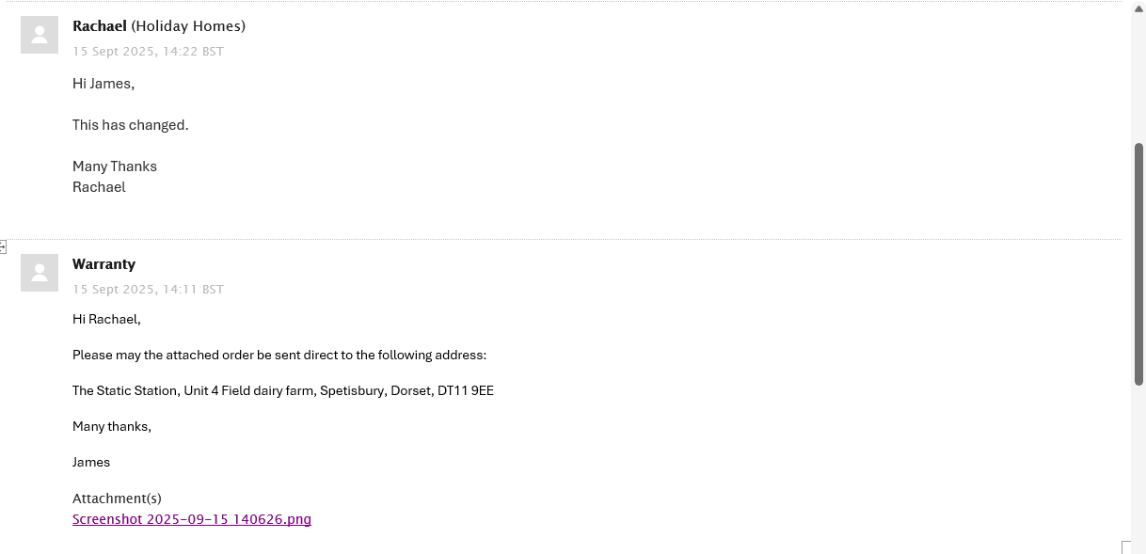1146x554 pixels.
Task: Click the "Please may the attached order" sentence
Action: 279,356
